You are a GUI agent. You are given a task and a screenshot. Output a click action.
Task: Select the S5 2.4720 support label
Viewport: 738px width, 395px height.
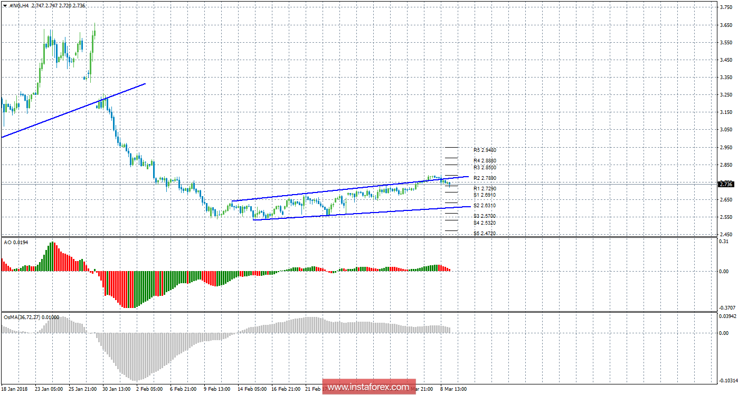point(484,233)
